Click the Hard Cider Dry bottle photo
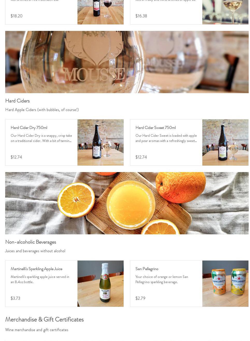The width and height of the screenshot is (250, 341). point(101,142)
